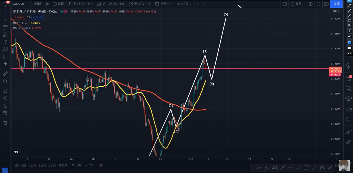Viewport: 353px width, 173px height.
Task: Activate the zoom in magnifier tool
Action: click(5, 81)
